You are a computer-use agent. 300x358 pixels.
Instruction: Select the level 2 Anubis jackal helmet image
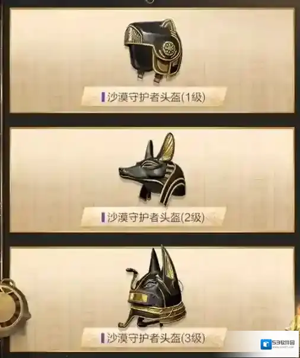152,169
